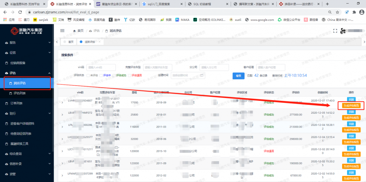Click the hamburger menu collapse icon
This screenshot has height=182, width=366.
(62, 31)
